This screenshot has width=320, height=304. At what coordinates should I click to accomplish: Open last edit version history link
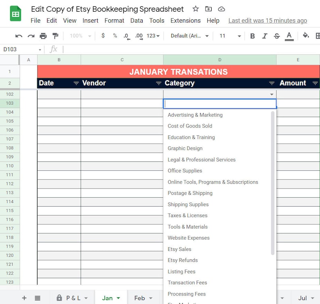click(268, 21)
